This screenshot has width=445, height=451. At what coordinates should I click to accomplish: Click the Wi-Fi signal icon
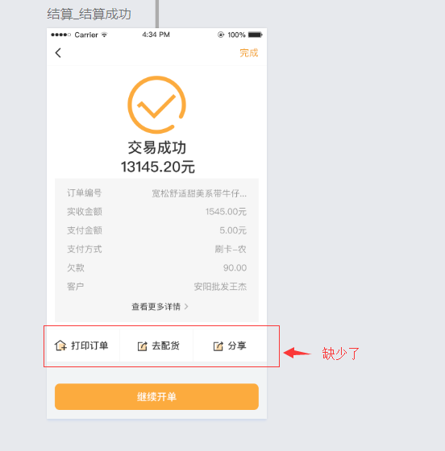click(x=104, y=35)
